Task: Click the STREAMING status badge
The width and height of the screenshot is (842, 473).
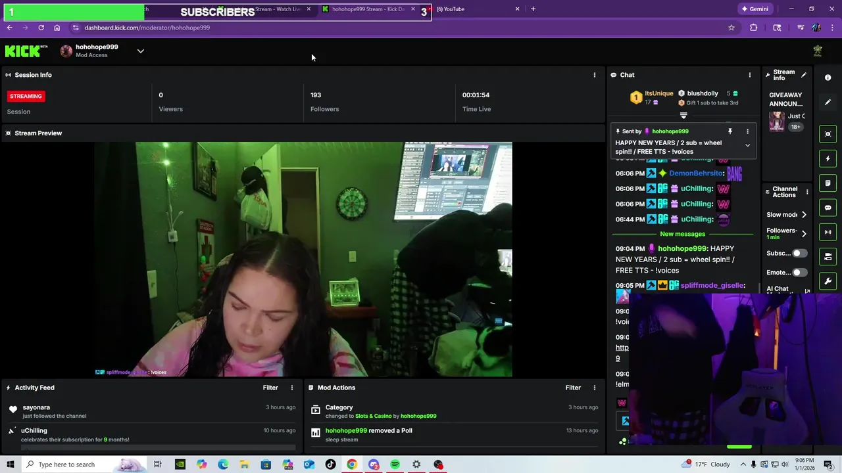Action: [26, 96]
